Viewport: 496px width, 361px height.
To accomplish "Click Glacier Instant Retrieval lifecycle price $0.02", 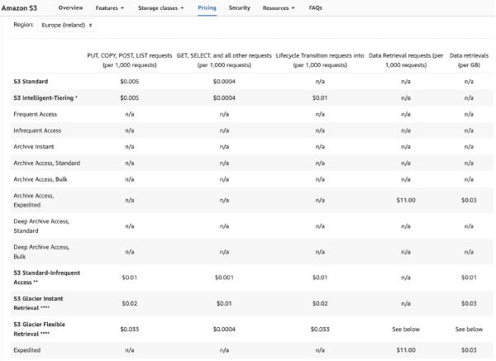I will (x=320, y=303).
